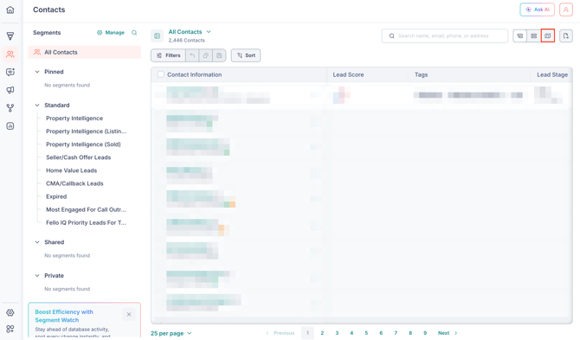Collapse the Standard segment group
580x340 pixels.
click(37, 105)
